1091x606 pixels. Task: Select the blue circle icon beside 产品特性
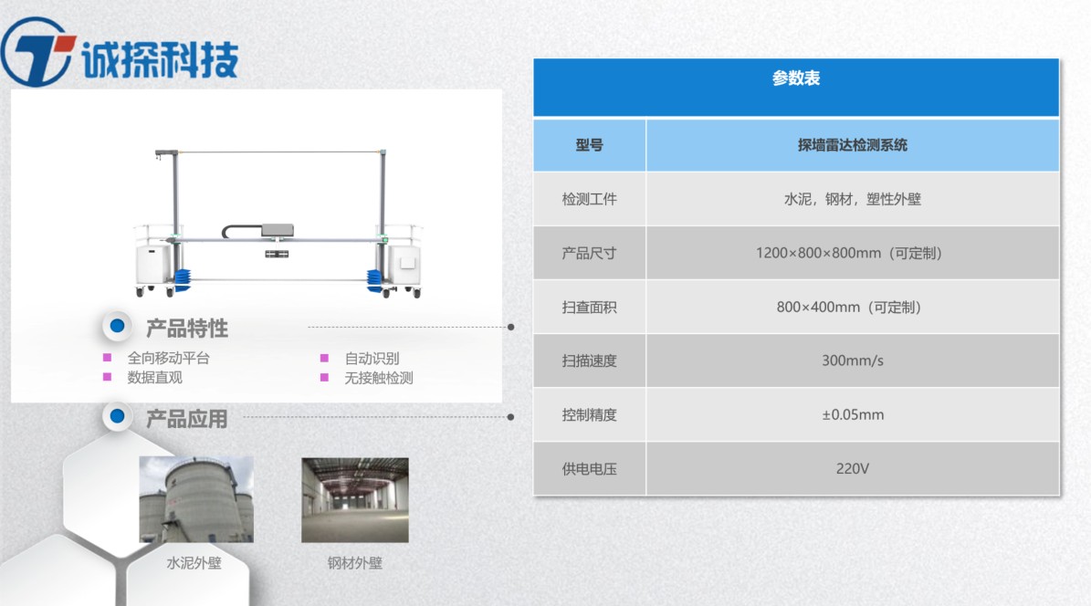116,327
